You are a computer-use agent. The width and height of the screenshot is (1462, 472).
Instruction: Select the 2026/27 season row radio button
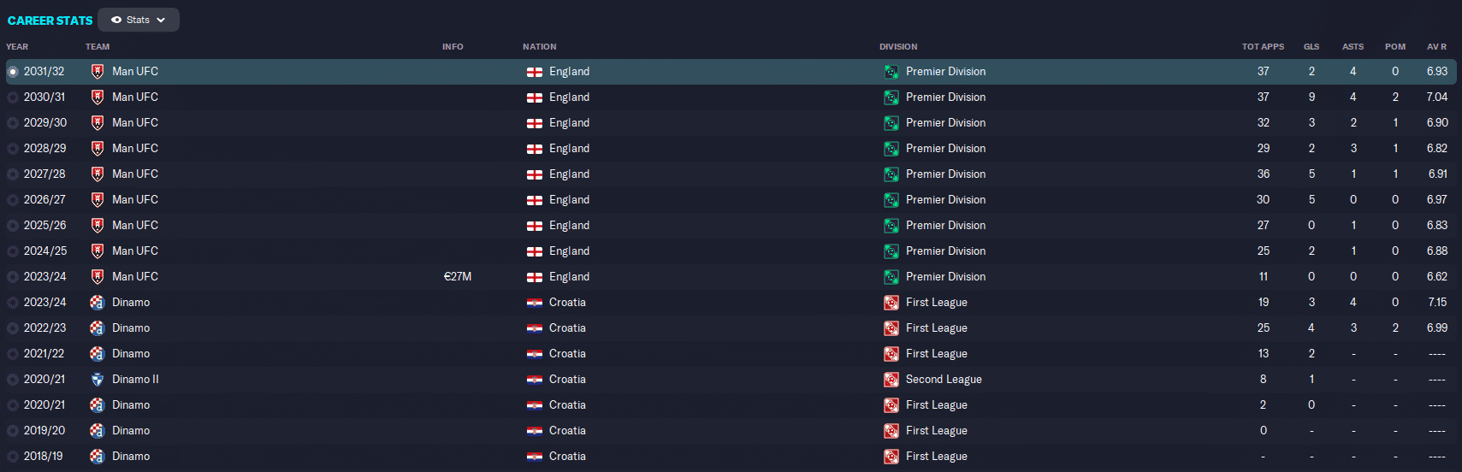[13, 200]
